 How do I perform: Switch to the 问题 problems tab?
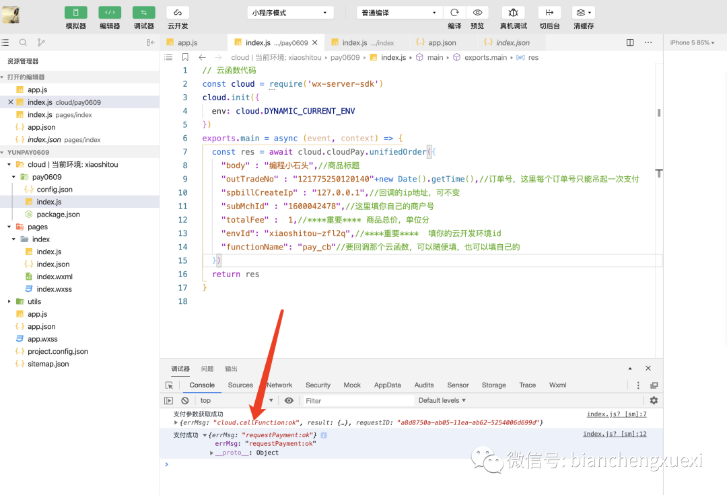[x=207, y=369]
